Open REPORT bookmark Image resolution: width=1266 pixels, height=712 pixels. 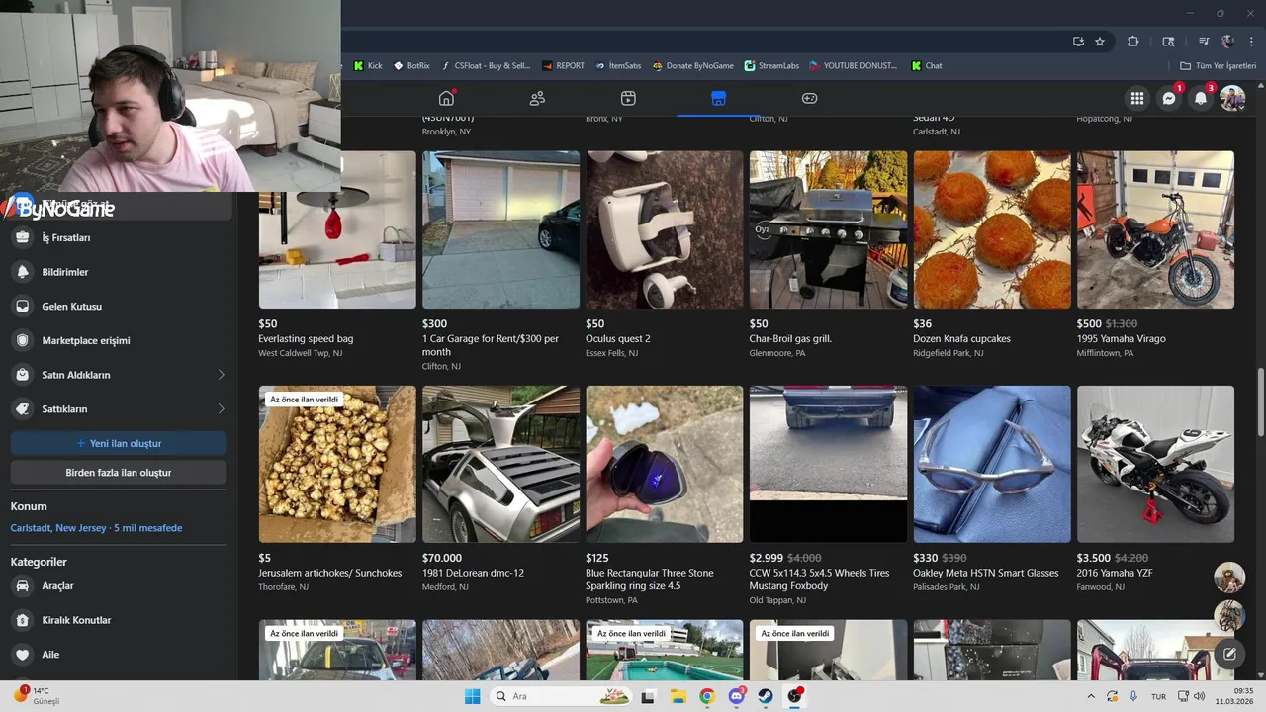point(563,66)
